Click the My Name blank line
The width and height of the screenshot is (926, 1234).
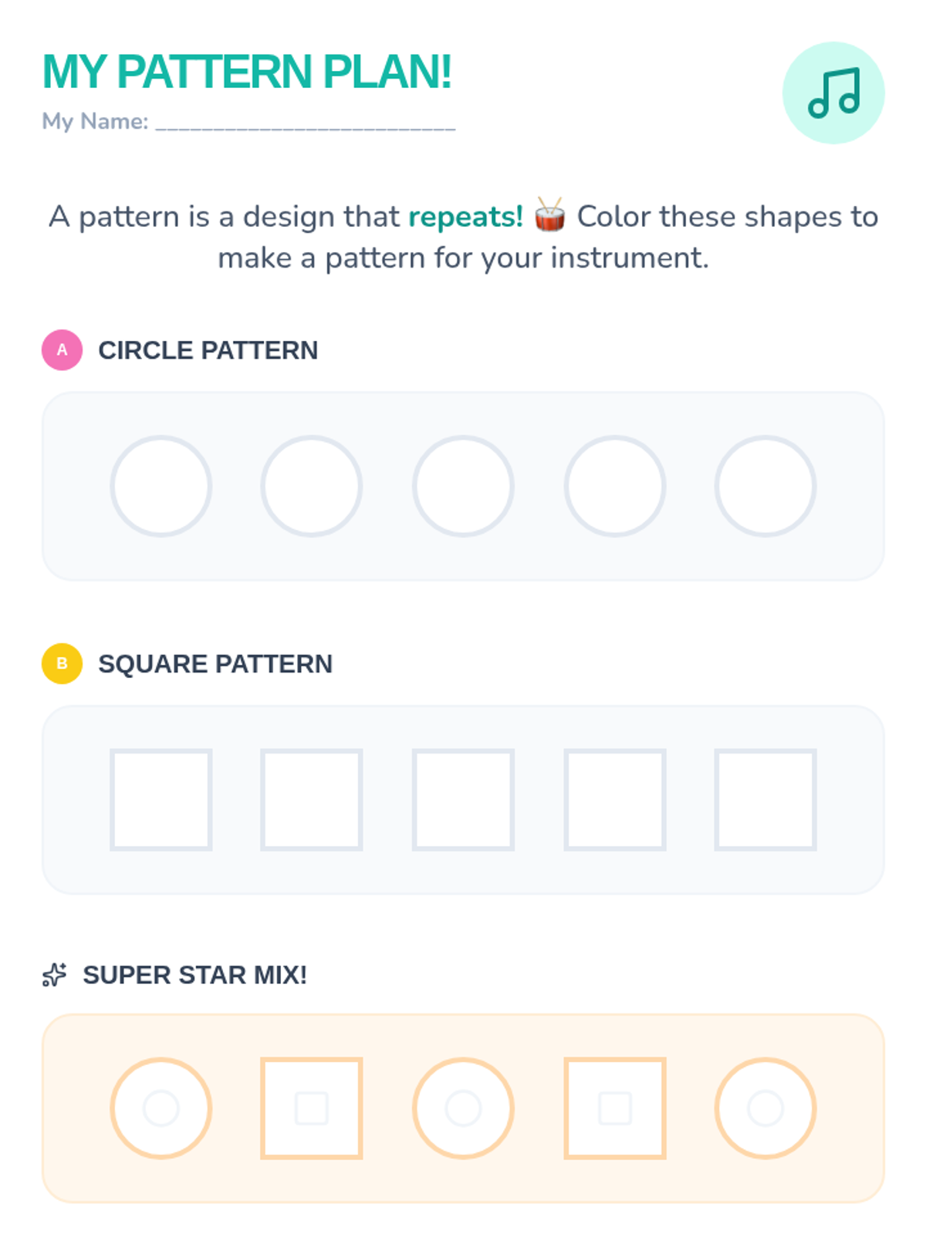tap(305, 123)
